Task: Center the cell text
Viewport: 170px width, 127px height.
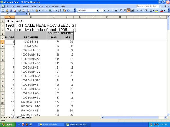Action: click(125, 10)
